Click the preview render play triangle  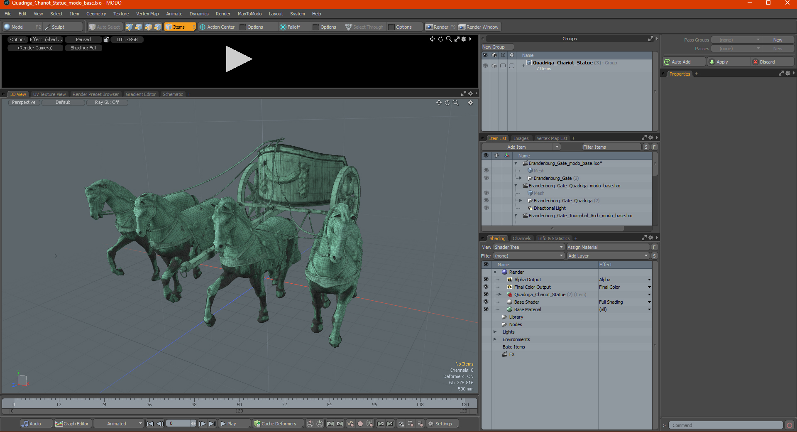[238, 59]
